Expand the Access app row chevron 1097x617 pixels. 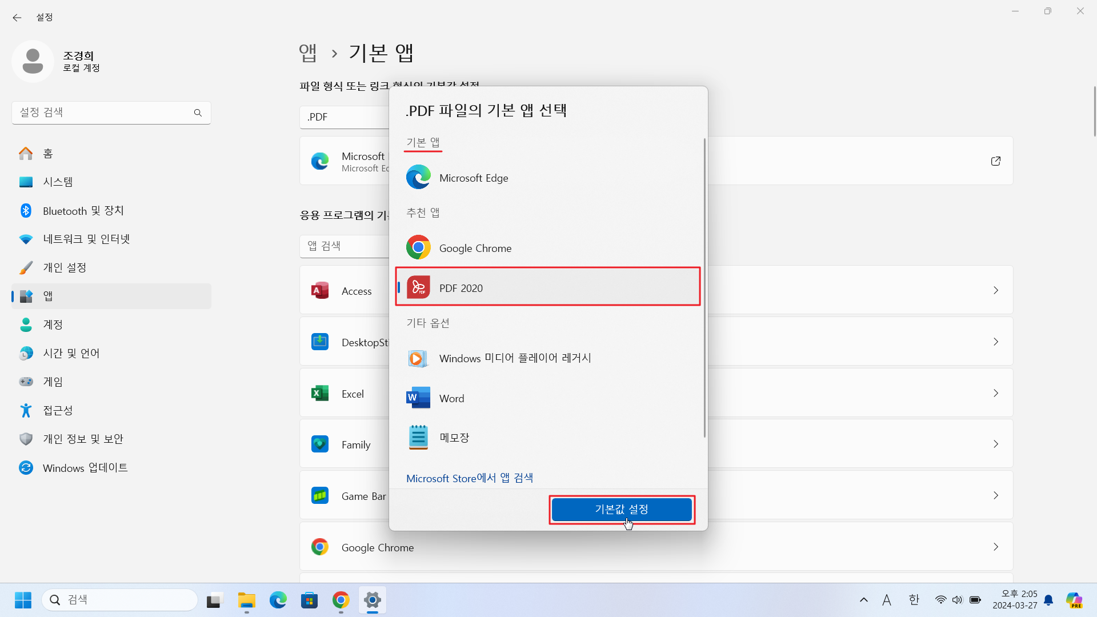[995, 290]
